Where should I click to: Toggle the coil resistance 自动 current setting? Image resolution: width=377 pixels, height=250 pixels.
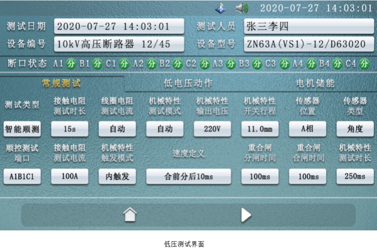(x=117, y=129)
